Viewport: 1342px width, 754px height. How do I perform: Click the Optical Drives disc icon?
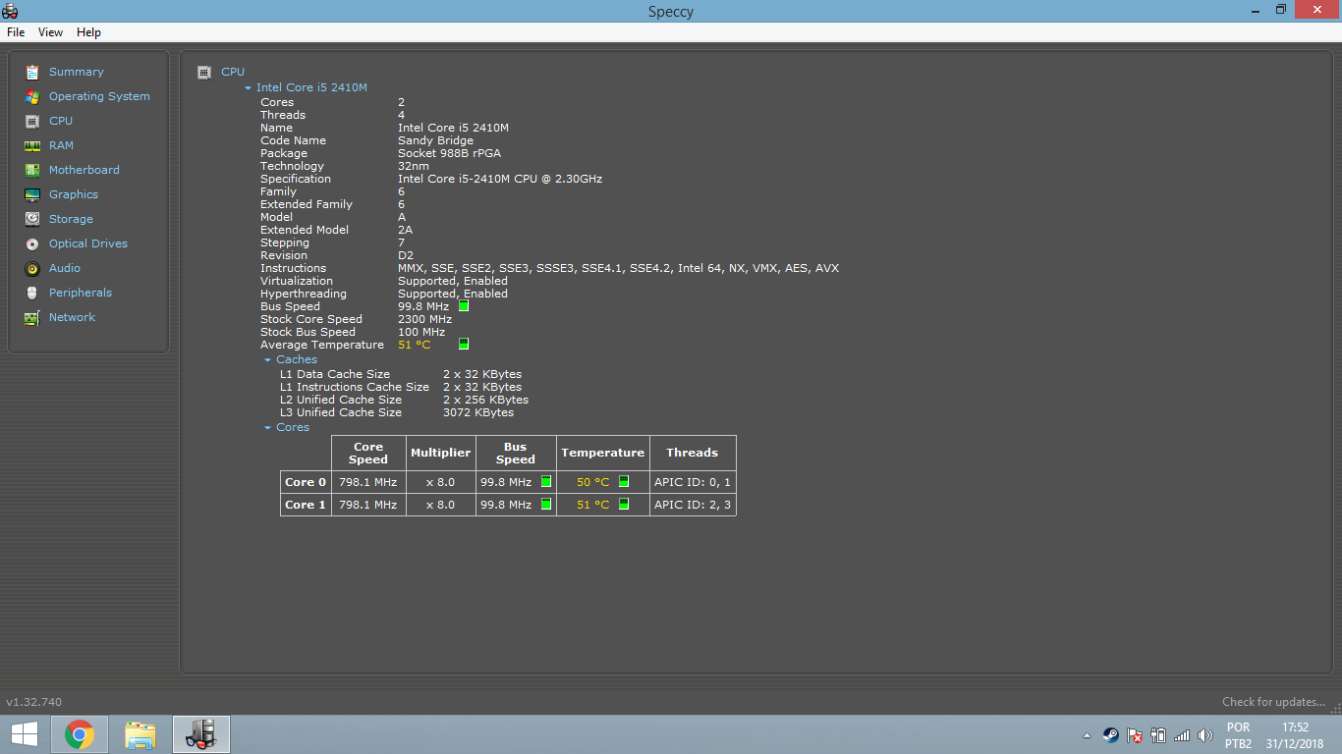click(x=32, y=243)
